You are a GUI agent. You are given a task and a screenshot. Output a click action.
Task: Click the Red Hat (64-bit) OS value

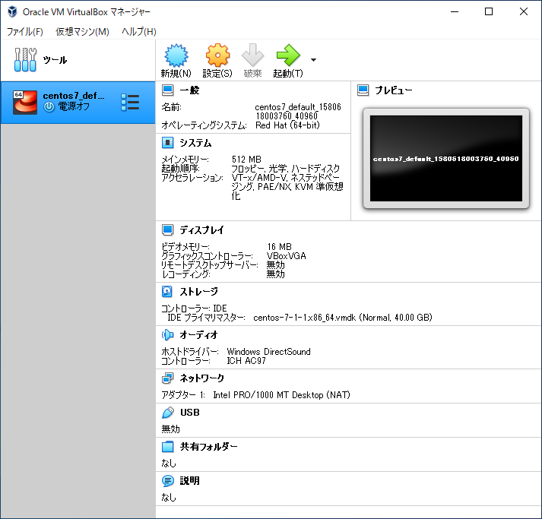(x=287, y=125)
